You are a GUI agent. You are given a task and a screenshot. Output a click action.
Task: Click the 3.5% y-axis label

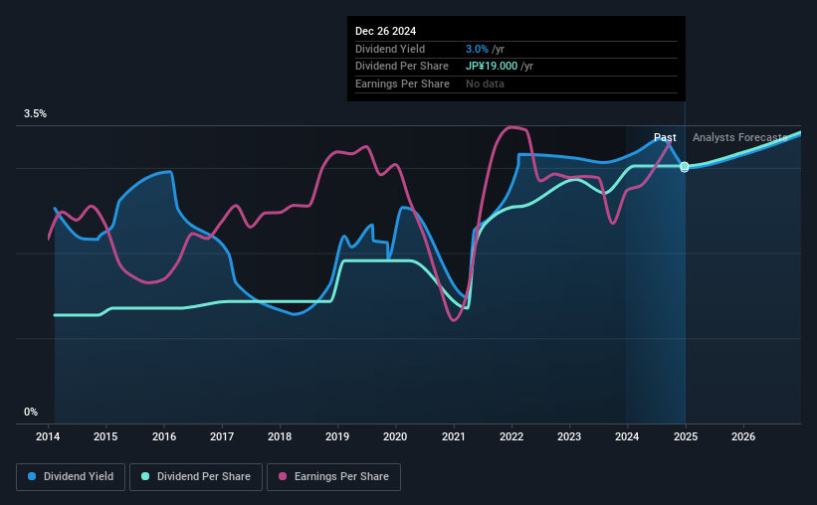(35, 113)
